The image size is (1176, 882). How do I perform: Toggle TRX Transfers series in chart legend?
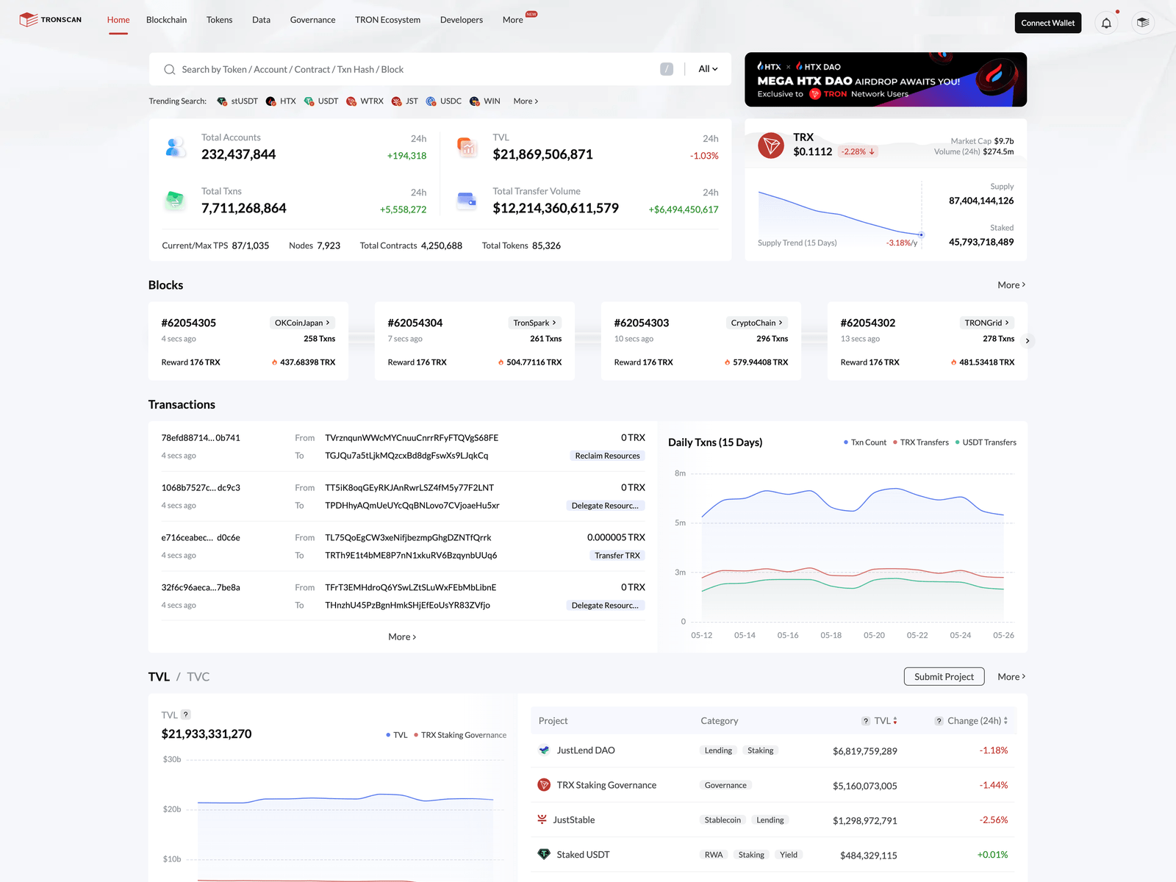[921, 442]
